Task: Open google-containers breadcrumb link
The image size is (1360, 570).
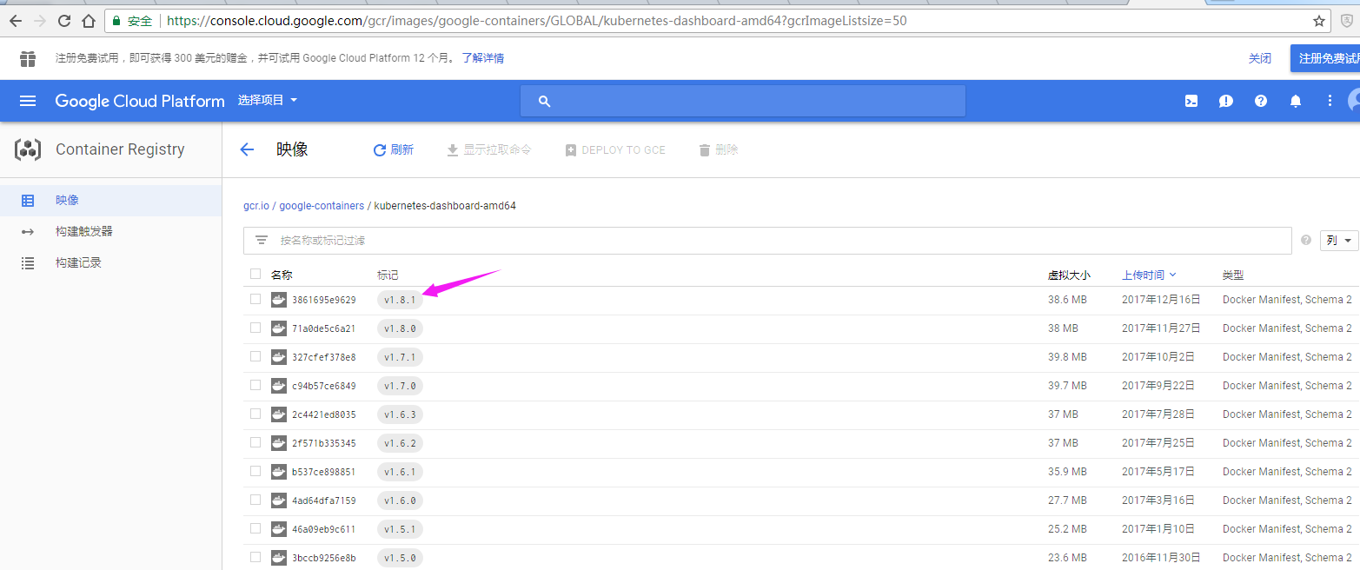Action: point(322,206)
